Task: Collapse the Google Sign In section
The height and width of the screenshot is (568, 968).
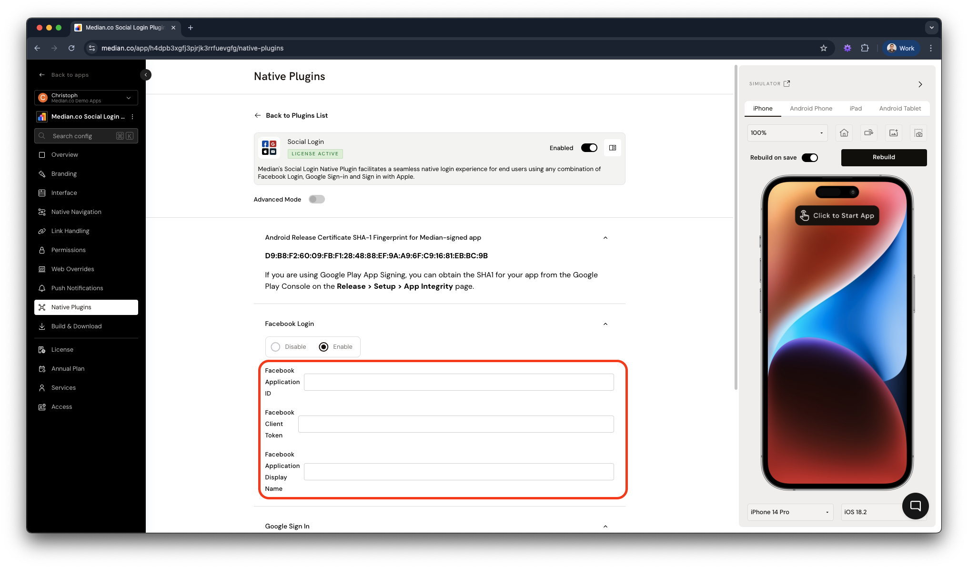Action: (x=605, y=526)
